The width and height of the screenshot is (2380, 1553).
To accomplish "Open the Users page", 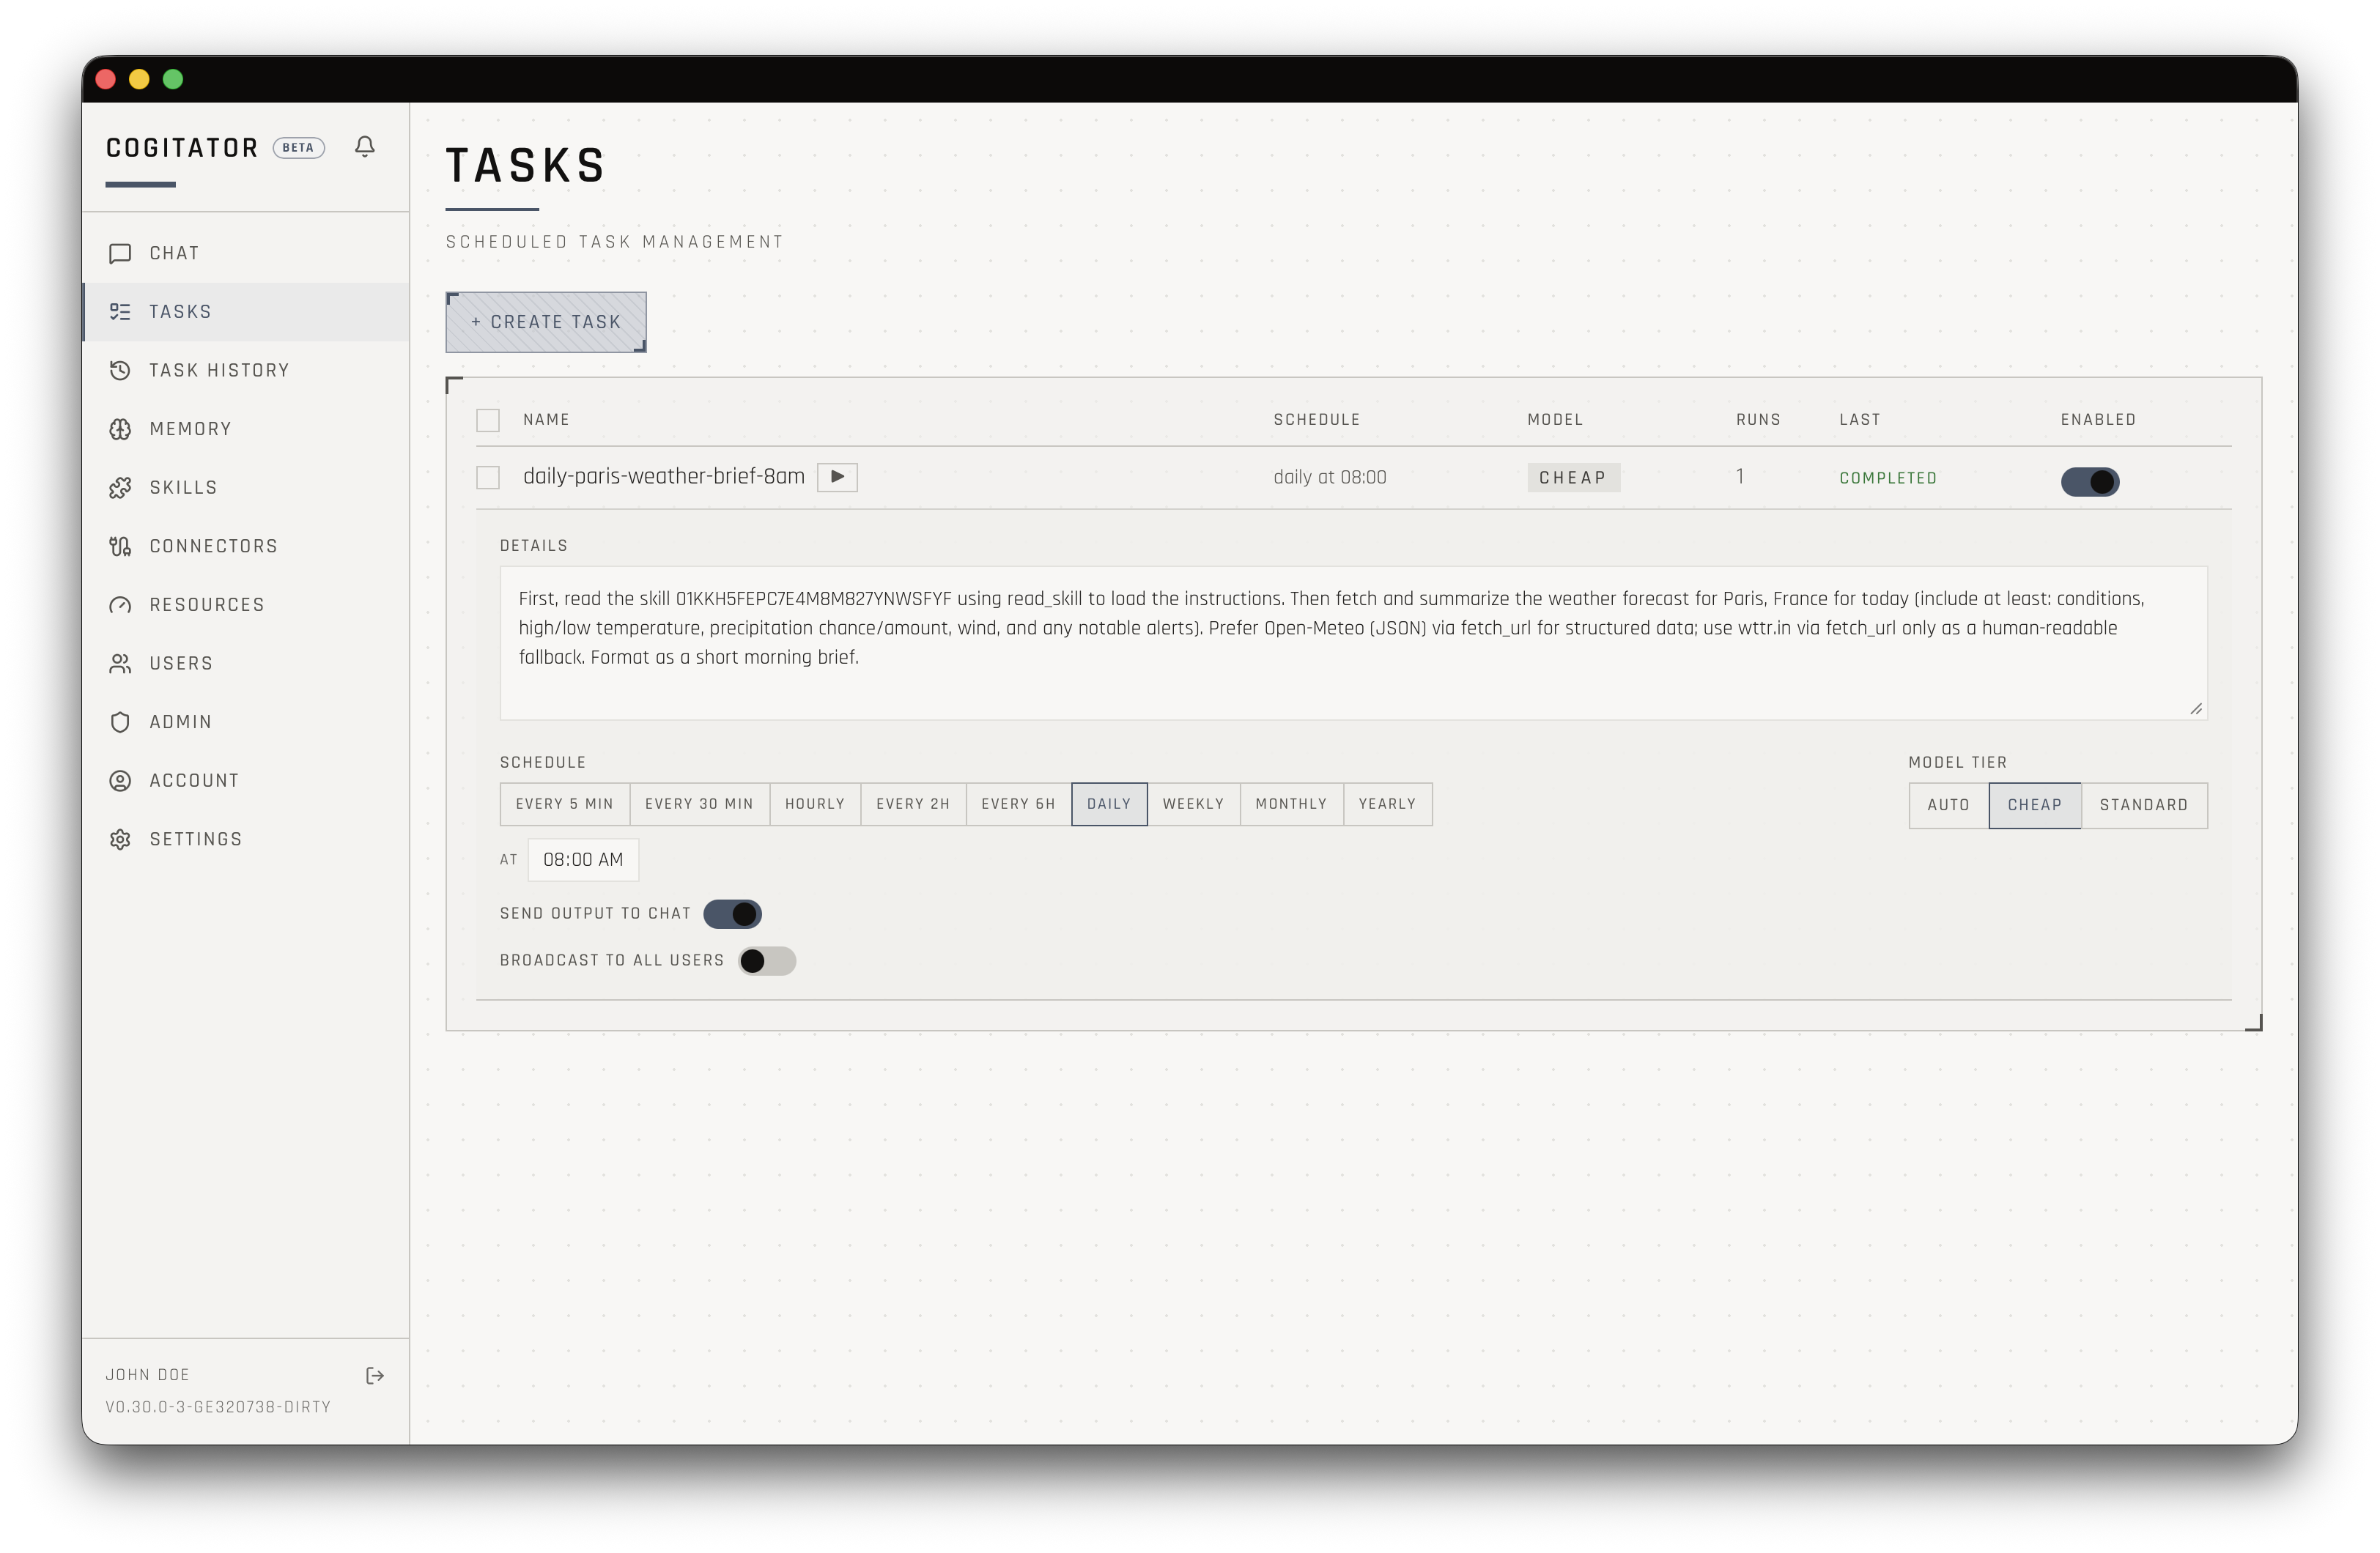I will 246,663.
